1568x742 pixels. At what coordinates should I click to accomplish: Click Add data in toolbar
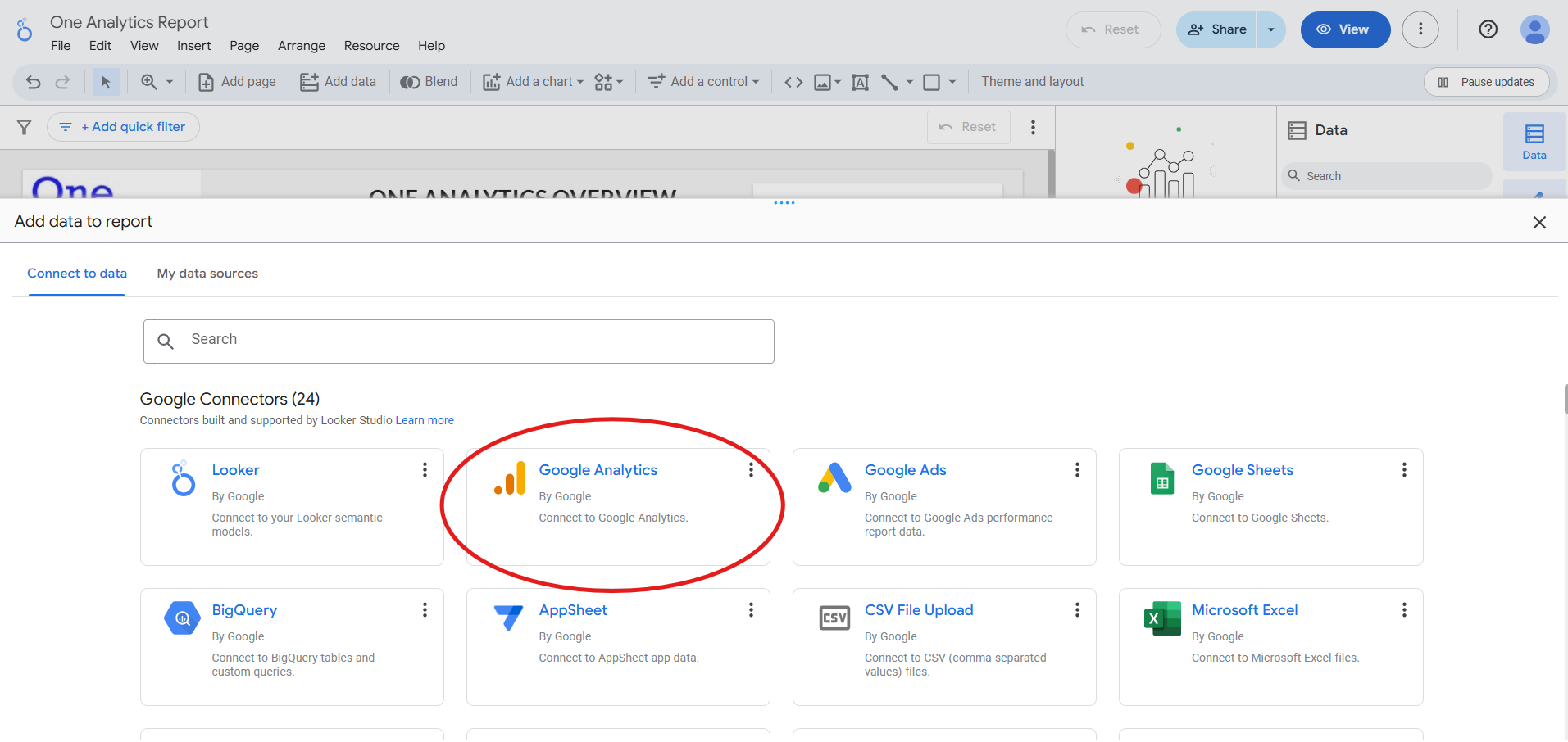[338, 82]
